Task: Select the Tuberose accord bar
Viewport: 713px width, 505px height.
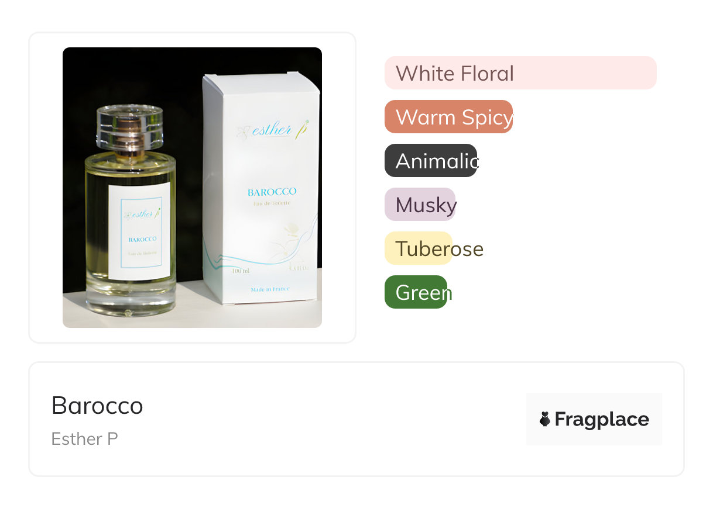Action: (x=418, y=248)
